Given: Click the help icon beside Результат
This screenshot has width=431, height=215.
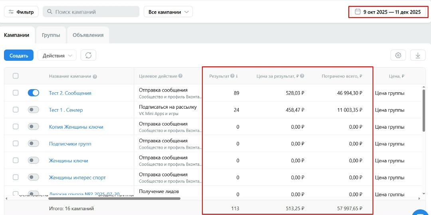Looking at the screenshot, I should [232, 76].
